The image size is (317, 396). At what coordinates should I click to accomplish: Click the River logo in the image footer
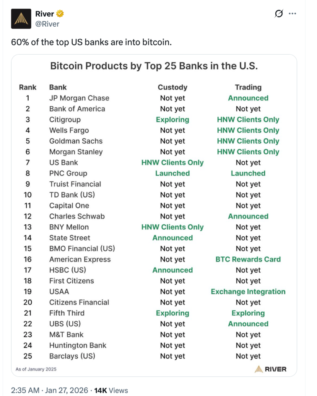[271, 369]
